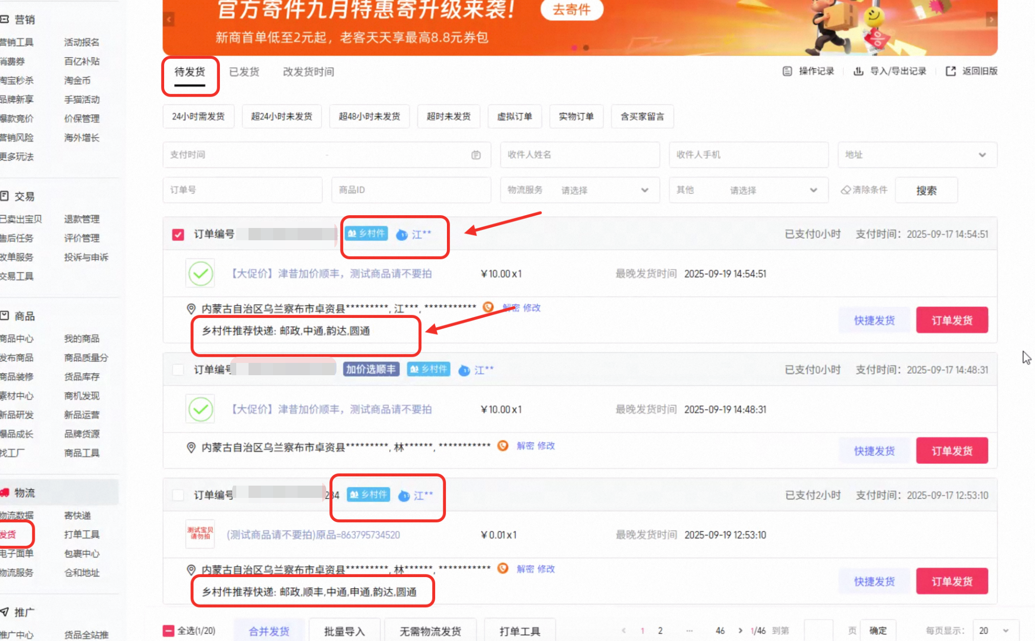1035x641 pixels.
Task: Toggle 虚拟订单 filter
Action: click(514, 117)
